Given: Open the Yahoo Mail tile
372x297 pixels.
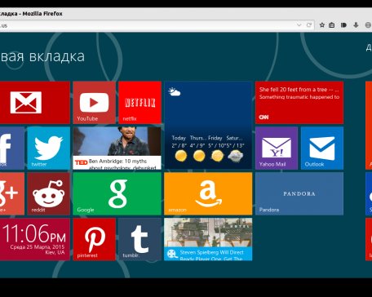Looking at the screenshot, I should click(x=277, y=148).
